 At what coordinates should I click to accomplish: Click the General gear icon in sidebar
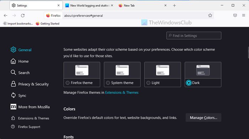[14, 50]
